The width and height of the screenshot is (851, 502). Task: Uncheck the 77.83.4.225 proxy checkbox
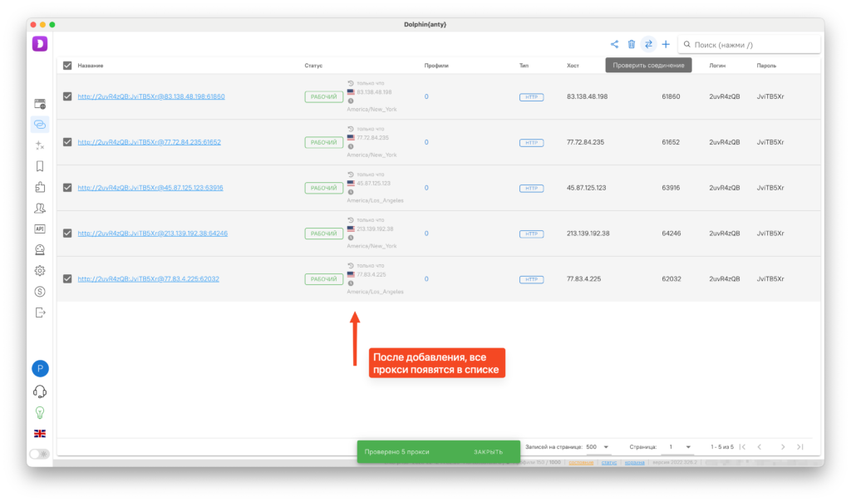tap(67, 278)
